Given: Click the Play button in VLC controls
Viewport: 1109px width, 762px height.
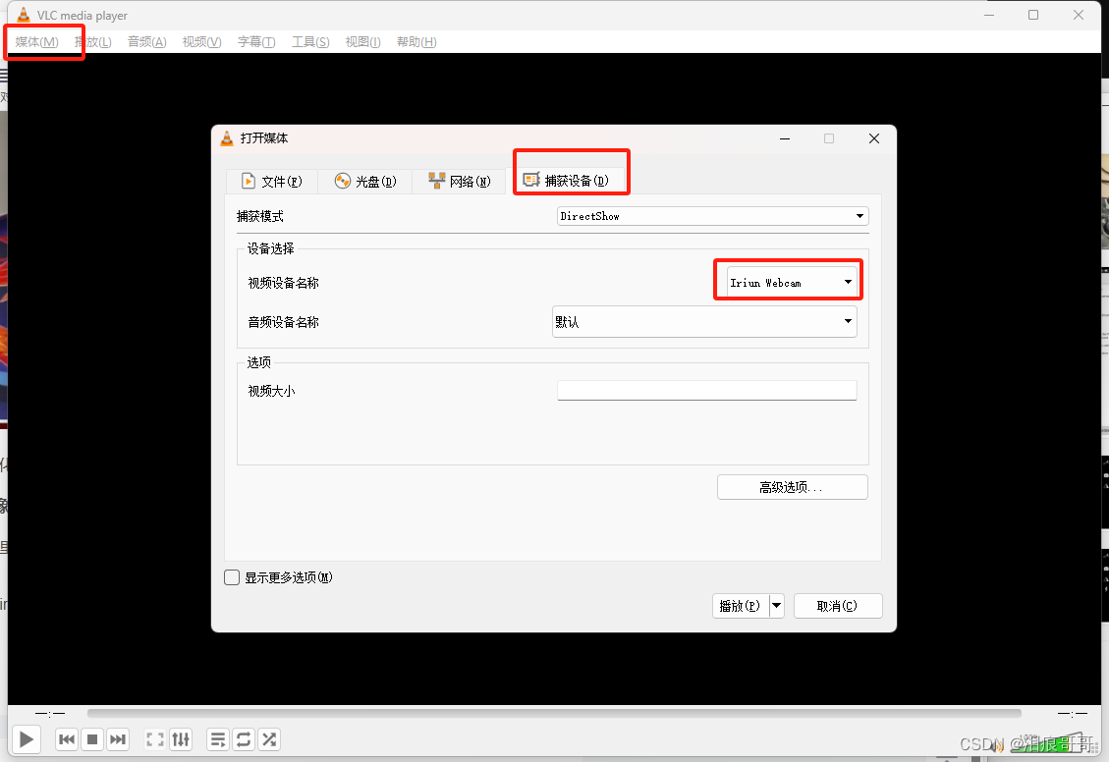Looking at the screenshot, I should point(27,739).
